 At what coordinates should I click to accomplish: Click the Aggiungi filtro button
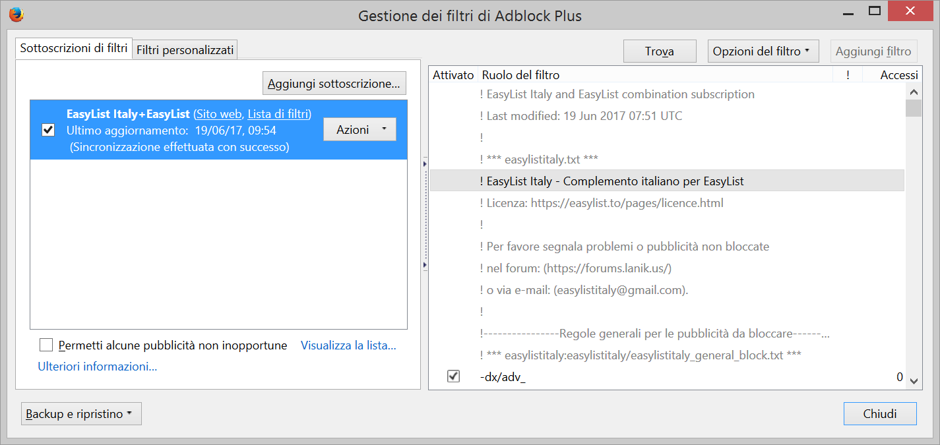pyautogui.click(x=873, y=51)
